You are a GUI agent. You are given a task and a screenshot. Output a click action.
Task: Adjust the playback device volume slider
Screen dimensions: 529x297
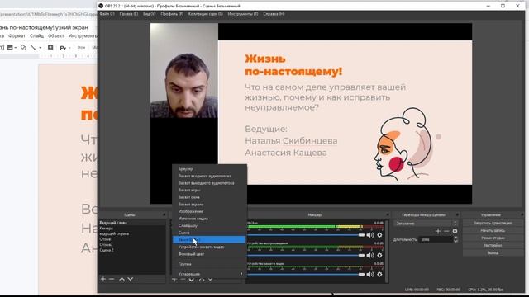(x=306, y=255)
